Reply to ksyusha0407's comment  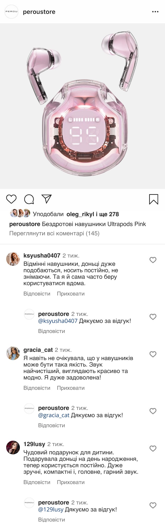[37, 294]
